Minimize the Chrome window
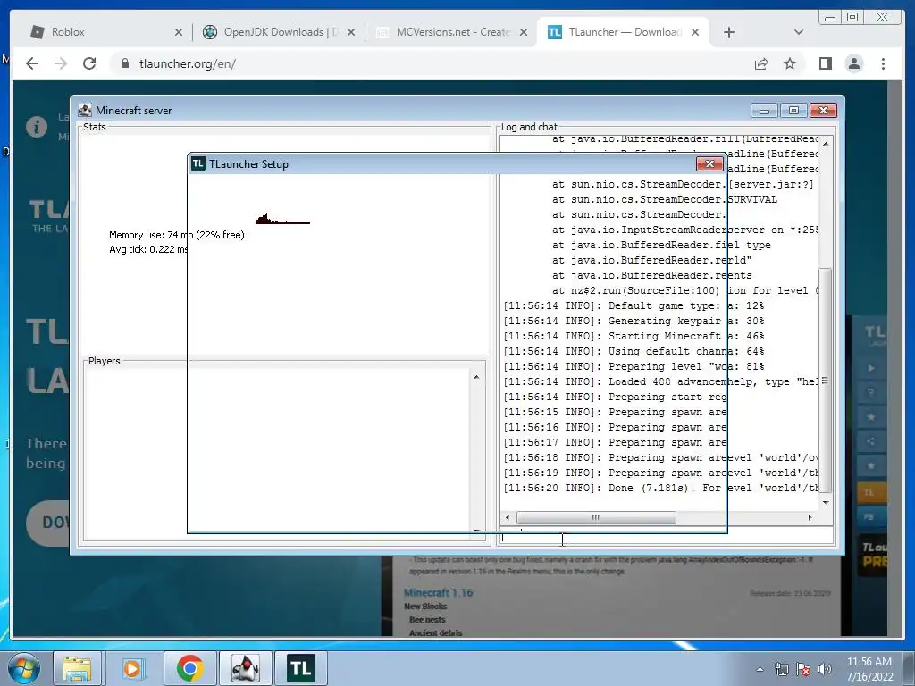Screen dimensions: 915x686 coord(830,17)
